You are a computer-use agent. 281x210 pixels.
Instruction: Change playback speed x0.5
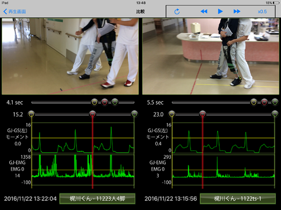262,11
